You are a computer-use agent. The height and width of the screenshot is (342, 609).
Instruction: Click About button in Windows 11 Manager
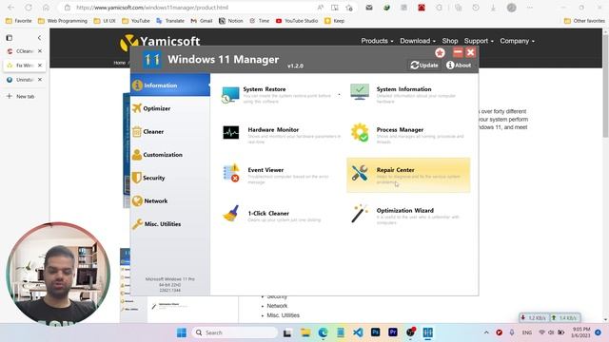click(x=459, y=66)
